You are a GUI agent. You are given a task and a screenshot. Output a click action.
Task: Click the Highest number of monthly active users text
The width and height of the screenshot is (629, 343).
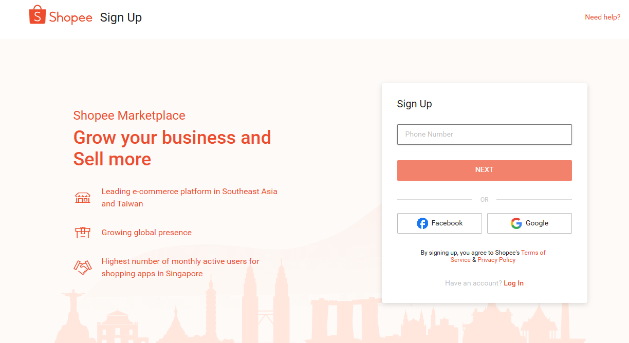pyautogui.click(x=180, y=268)
